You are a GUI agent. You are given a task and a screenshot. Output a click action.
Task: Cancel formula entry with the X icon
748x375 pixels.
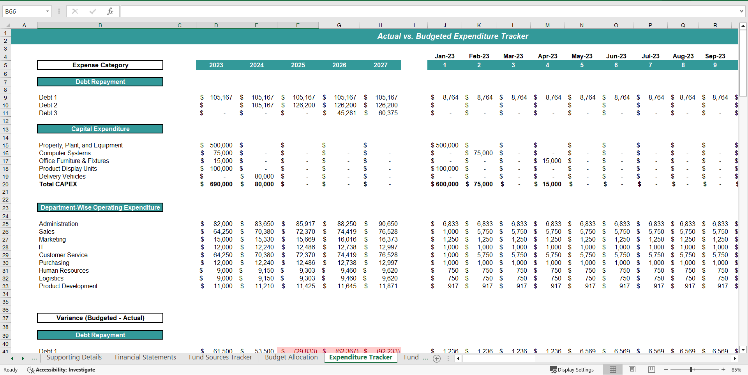tap(75, 11)
